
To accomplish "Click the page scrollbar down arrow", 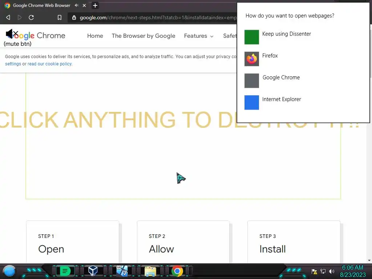I will coord(369,260).
